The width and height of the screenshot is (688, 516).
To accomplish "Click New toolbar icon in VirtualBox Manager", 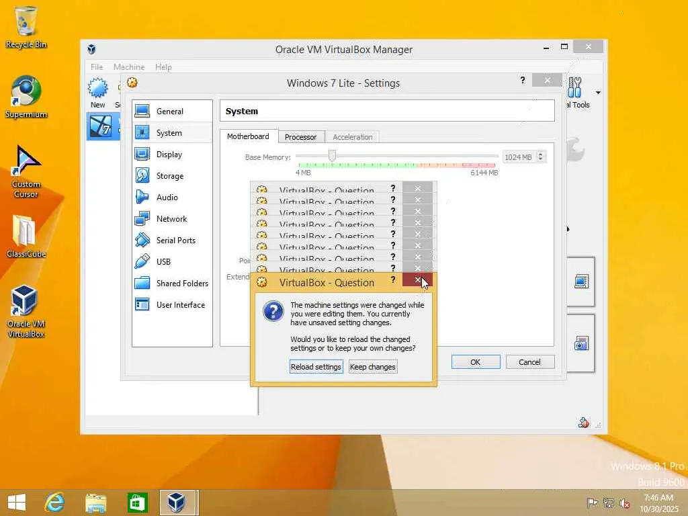I will tap(98, 93).
